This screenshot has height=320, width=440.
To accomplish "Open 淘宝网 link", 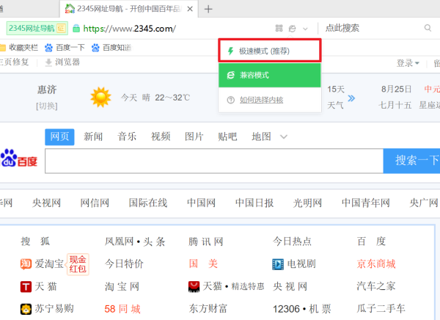I will point(122,286).
